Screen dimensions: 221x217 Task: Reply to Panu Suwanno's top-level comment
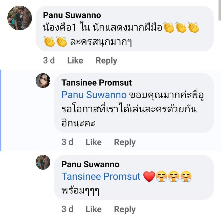pos(106,61)
